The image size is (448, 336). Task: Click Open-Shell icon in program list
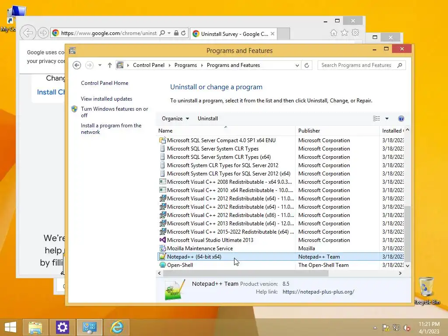tap(163, 265)
